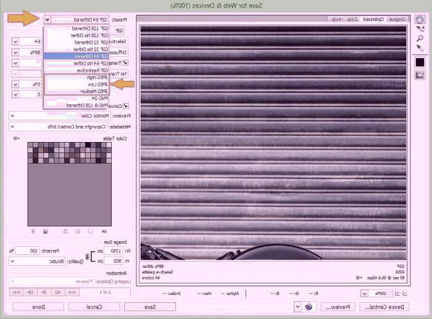This screenshot has height=319, width=432.
Task: Choose JPEG Medium preset
Action: [x=76, y=91]
